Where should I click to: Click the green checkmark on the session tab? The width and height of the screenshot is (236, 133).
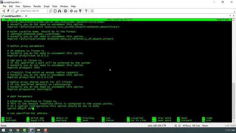(3, 16)
